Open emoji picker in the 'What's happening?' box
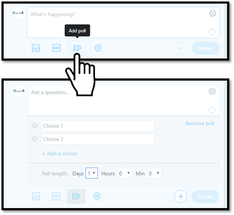 point(213,13)
